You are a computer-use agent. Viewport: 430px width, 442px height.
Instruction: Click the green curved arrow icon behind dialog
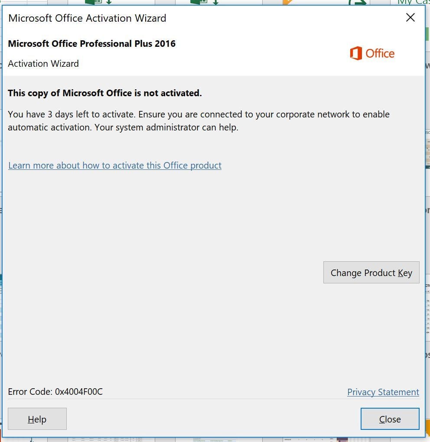click(x=358, y=2)
